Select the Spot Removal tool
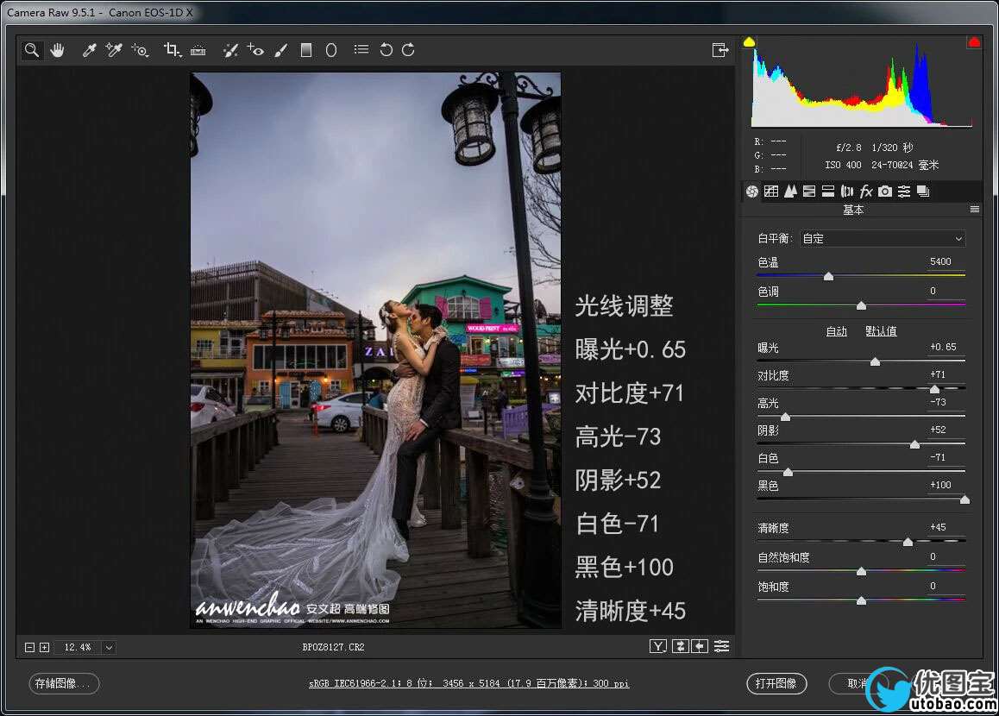The image size is (999, 716). (230, 50)
